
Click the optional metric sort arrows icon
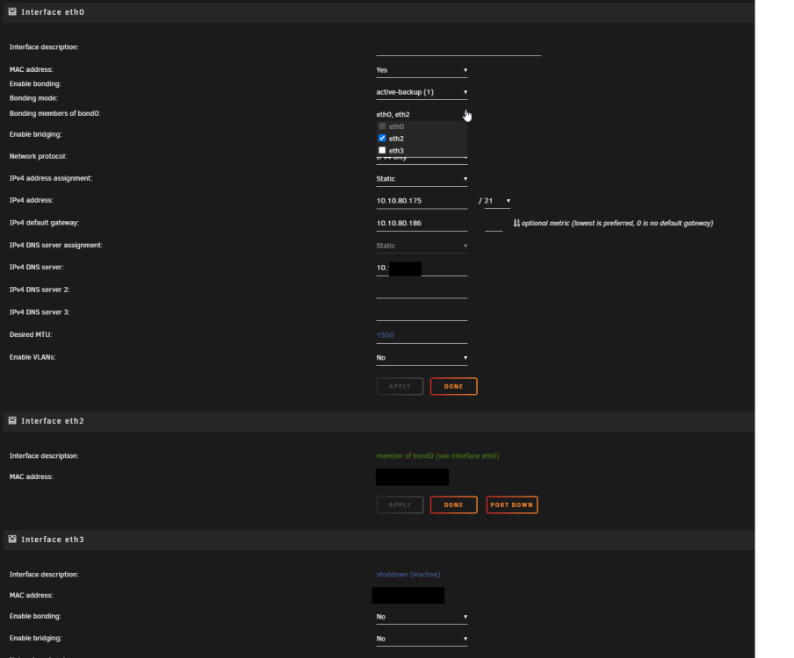click(x=516, y=223)
